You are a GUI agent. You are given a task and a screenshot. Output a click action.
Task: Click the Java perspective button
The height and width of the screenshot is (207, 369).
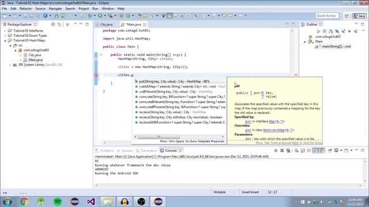point(359,16)
